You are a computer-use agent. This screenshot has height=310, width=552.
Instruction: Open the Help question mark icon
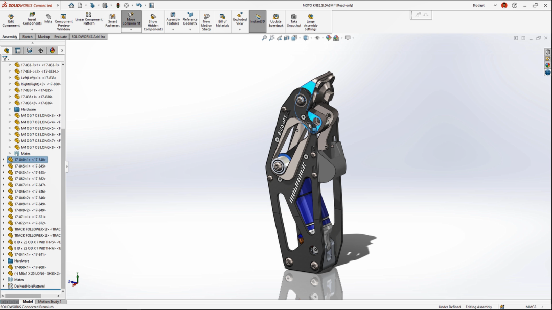pyautogui.click(x=514, y=5)
